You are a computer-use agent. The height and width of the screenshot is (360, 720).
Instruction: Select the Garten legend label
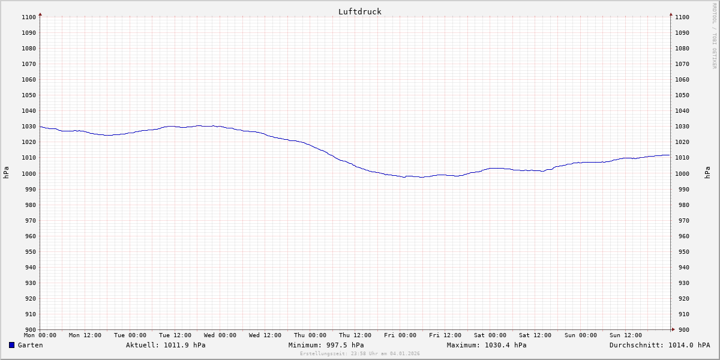[x=30, y=345]
